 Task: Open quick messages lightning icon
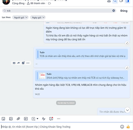click(x=51, y=119)
